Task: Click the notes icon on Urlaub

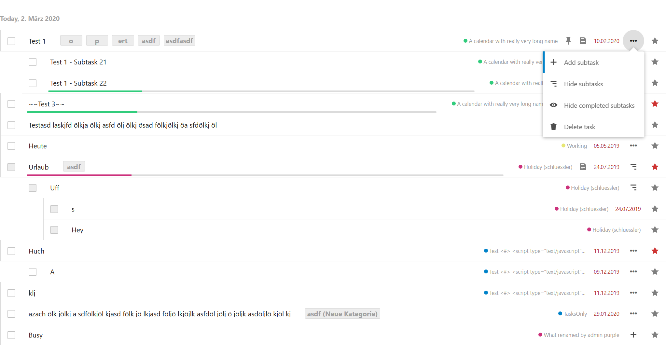Action: point(583,167)
